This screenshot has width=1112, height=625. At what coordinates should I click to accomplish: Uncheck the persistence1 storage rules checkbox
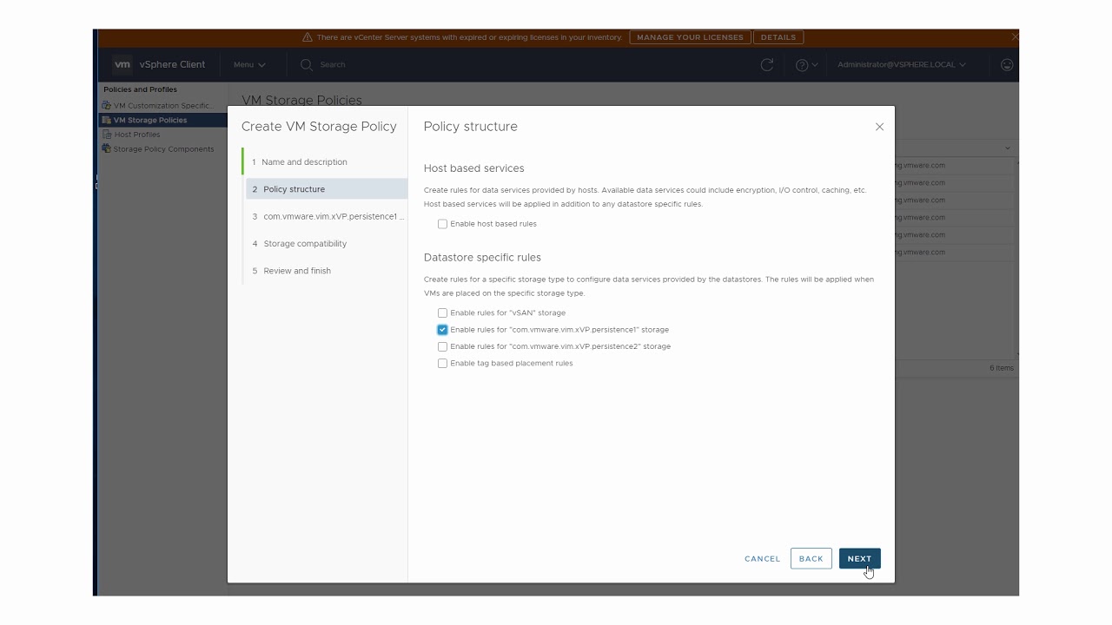pos(442,330)
